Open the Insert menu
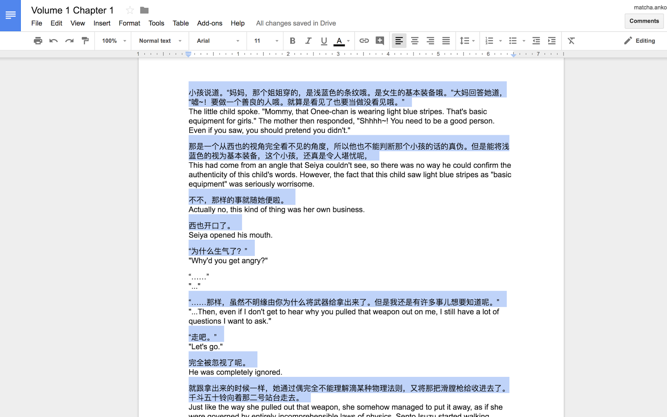667x417 pixels. pyautogui.click(x=102, y=23)
